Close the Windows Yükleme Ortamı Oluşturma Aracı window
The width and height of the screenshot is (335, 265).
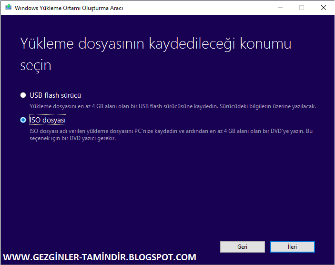pyautogui.click(x=324, y=8)
